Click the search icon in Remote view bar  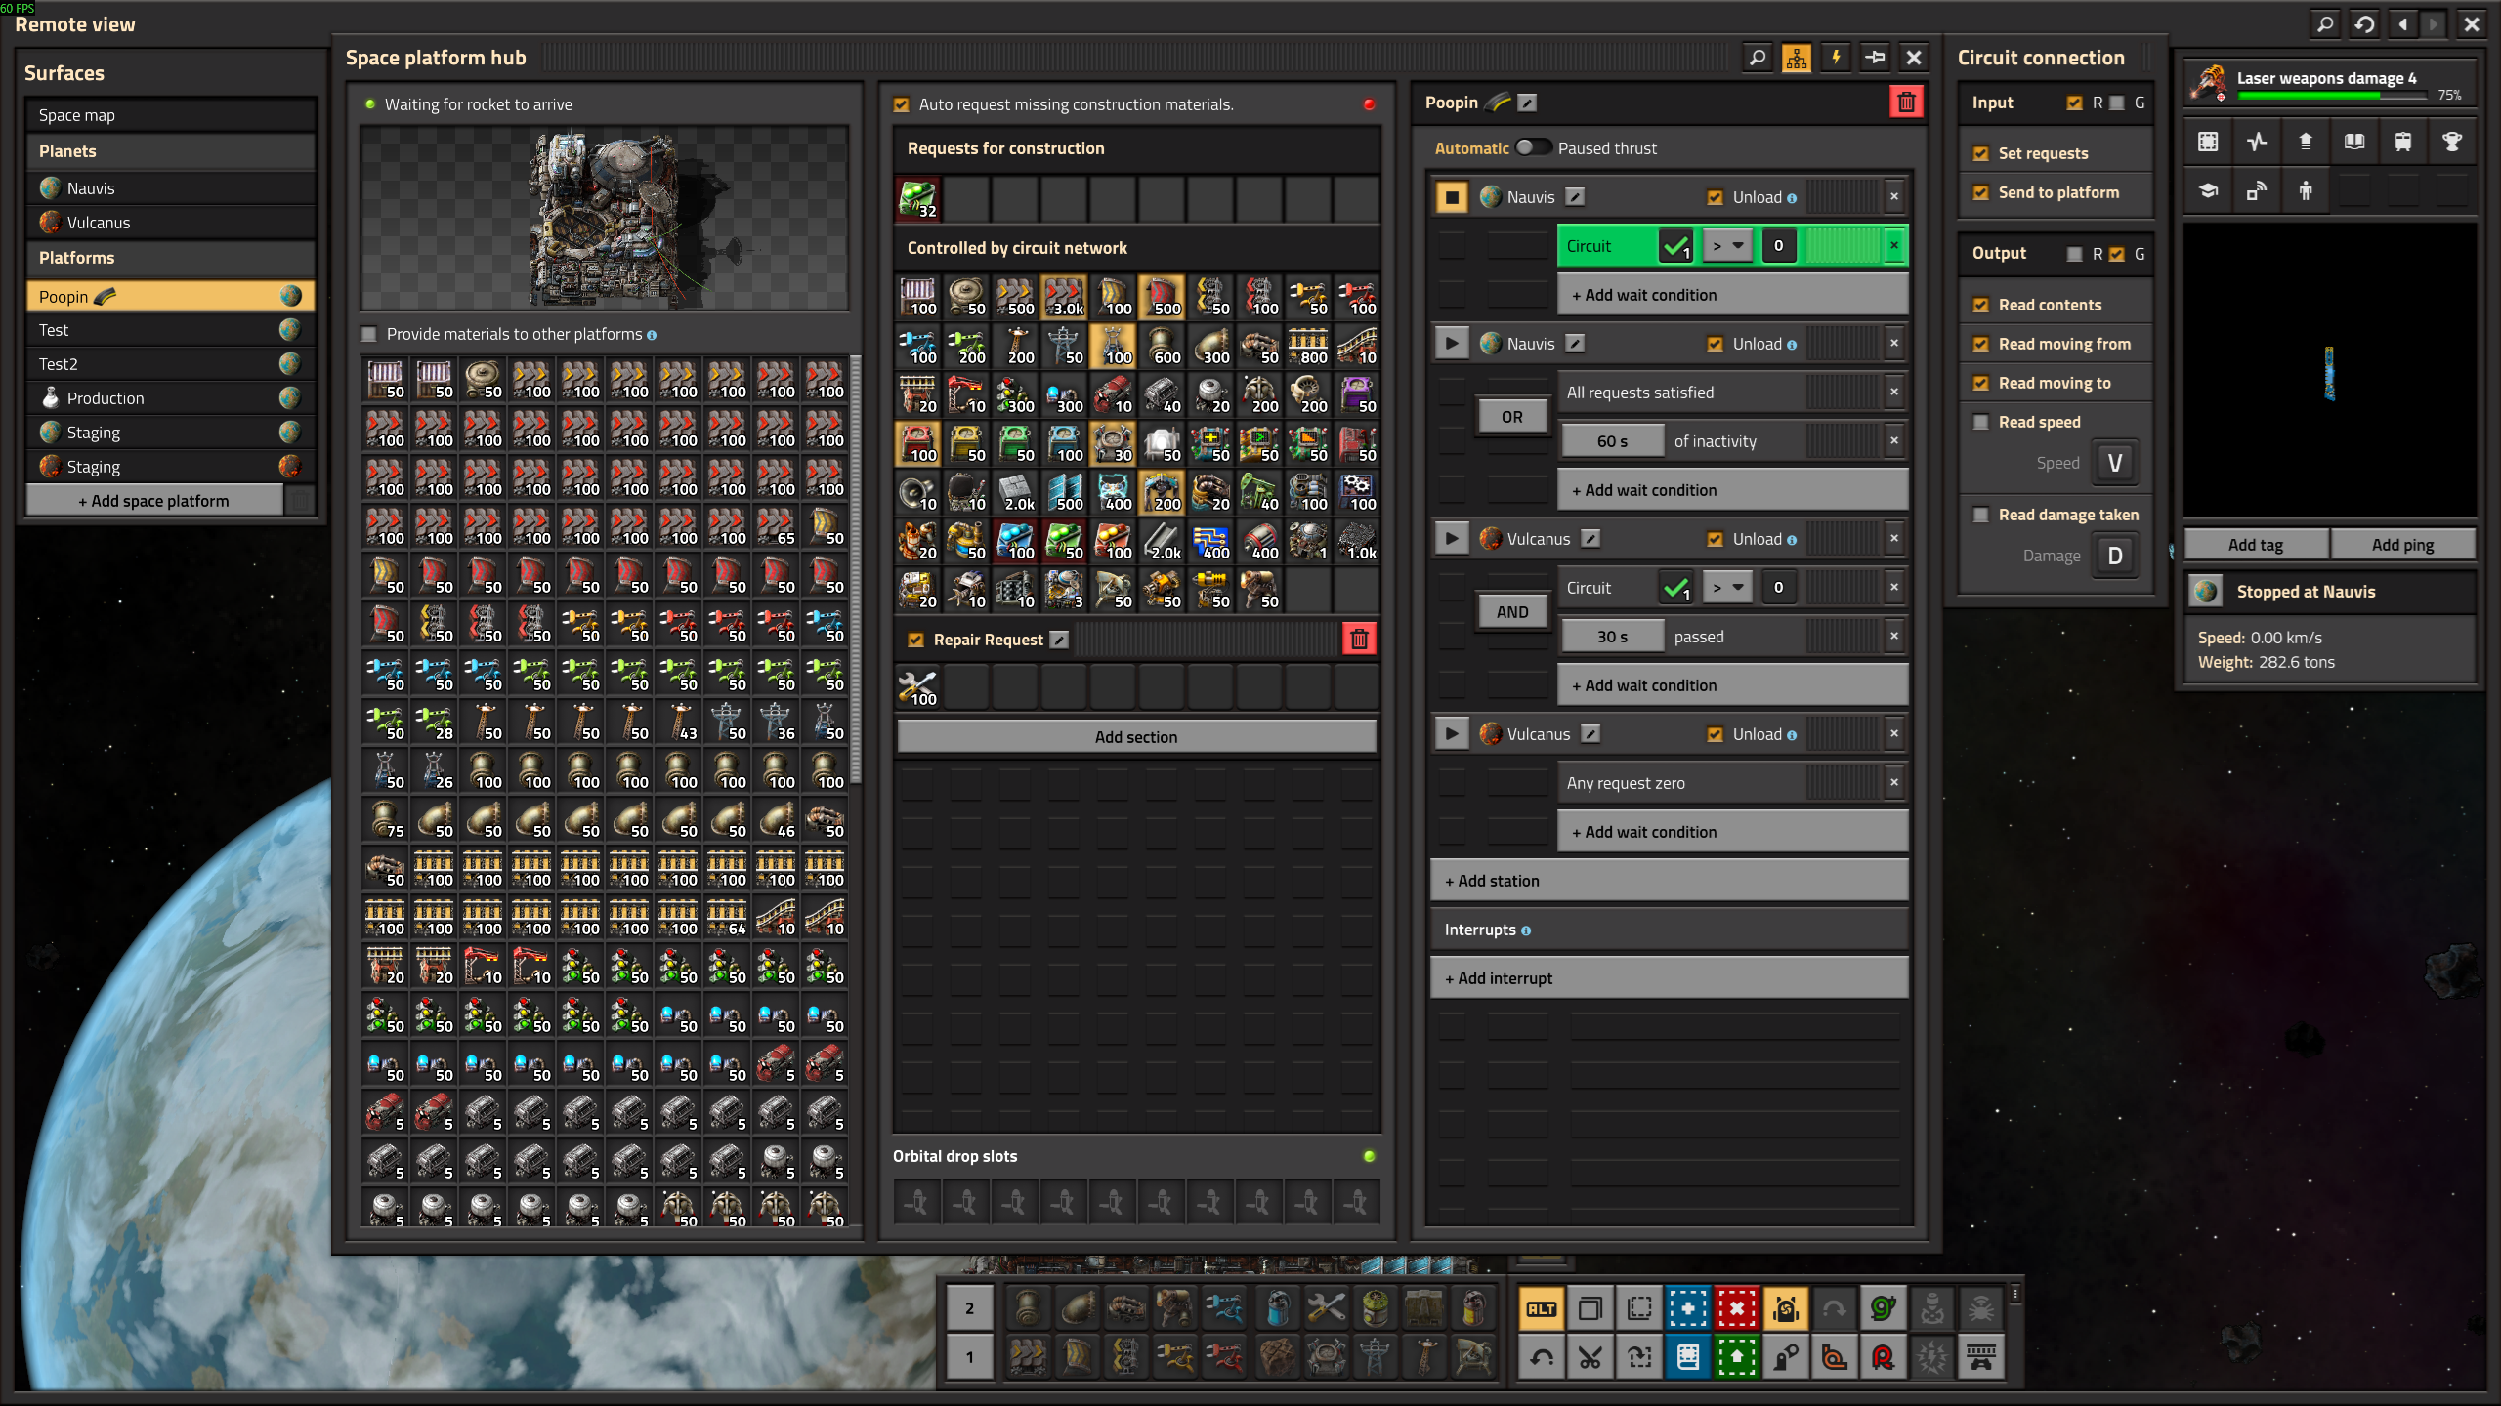(x=2325, y=24)
